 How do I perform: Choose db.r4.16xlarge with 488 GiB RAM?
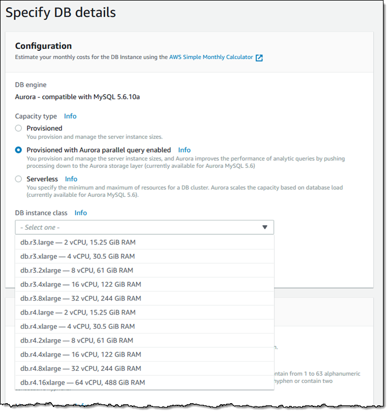coord(83,383)
